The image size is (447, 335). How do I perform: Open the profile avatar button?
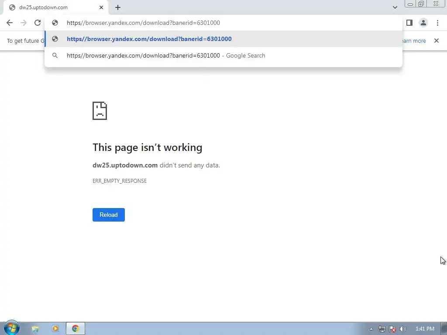tap(423, 23)
